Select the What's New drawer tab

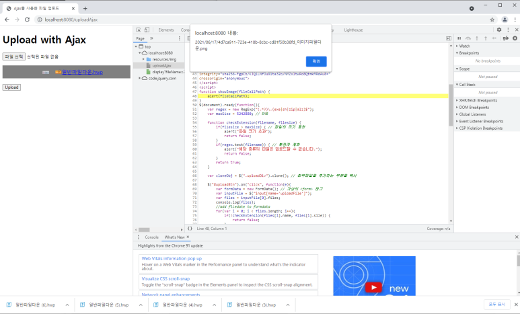tap(174, 237)
